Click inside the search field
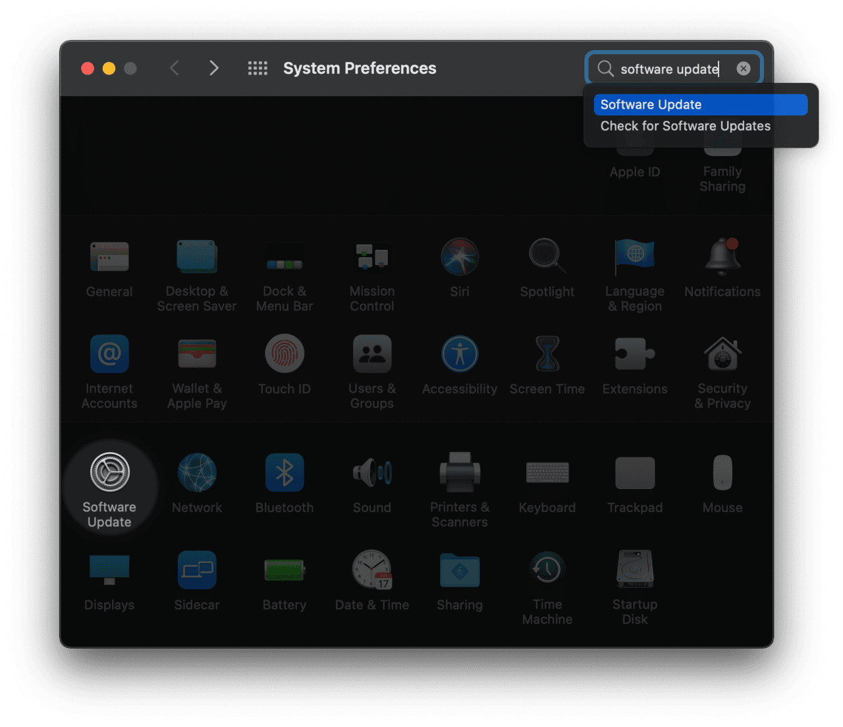 674,69
